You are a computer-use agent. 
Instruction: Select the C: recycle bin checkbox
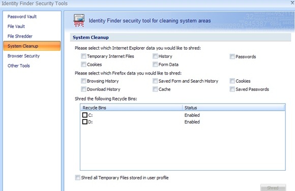pos(85,115)
